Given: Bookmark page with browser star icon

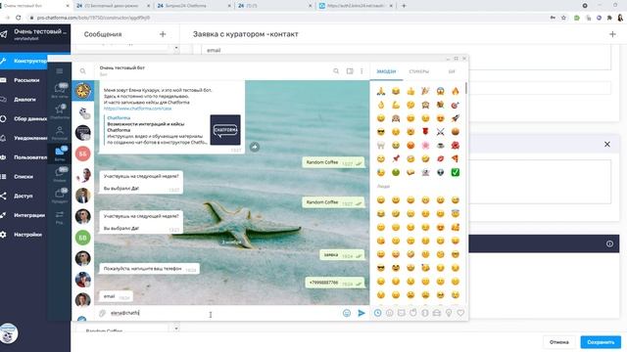Looking at the screenshot, I should pos(563,18).
